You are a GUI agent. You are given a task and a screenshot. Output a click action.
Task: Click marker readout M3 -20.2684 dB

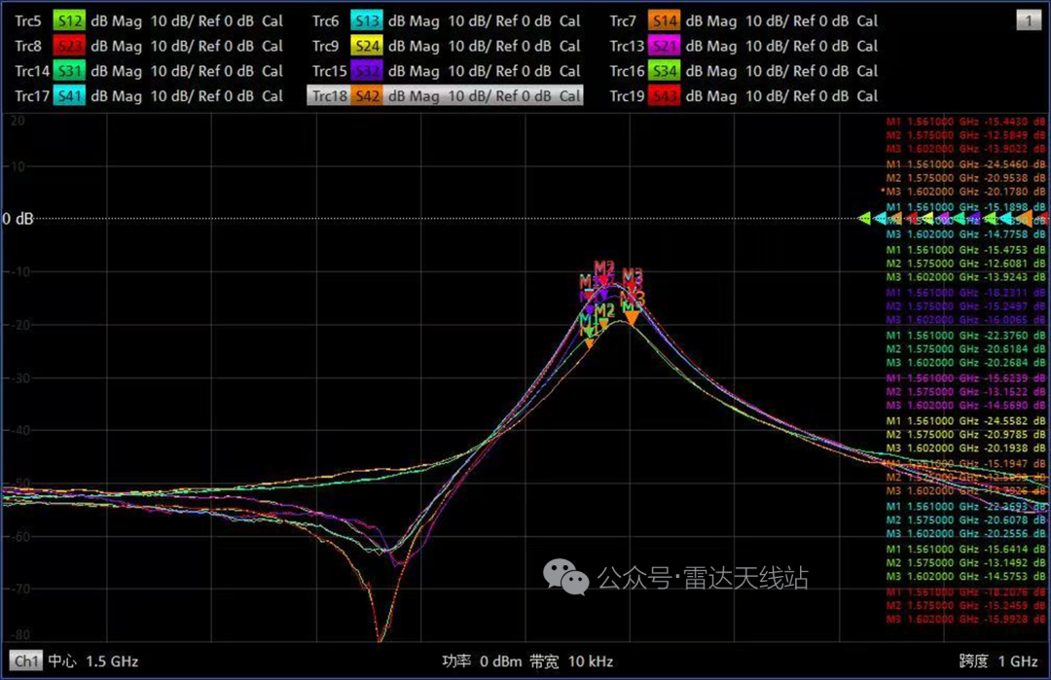(x=965, y=363)
